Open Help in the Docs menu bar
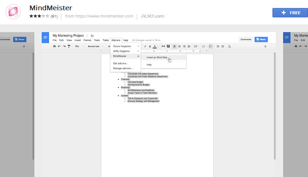The image size is (308, 177). tap(125, 40)
